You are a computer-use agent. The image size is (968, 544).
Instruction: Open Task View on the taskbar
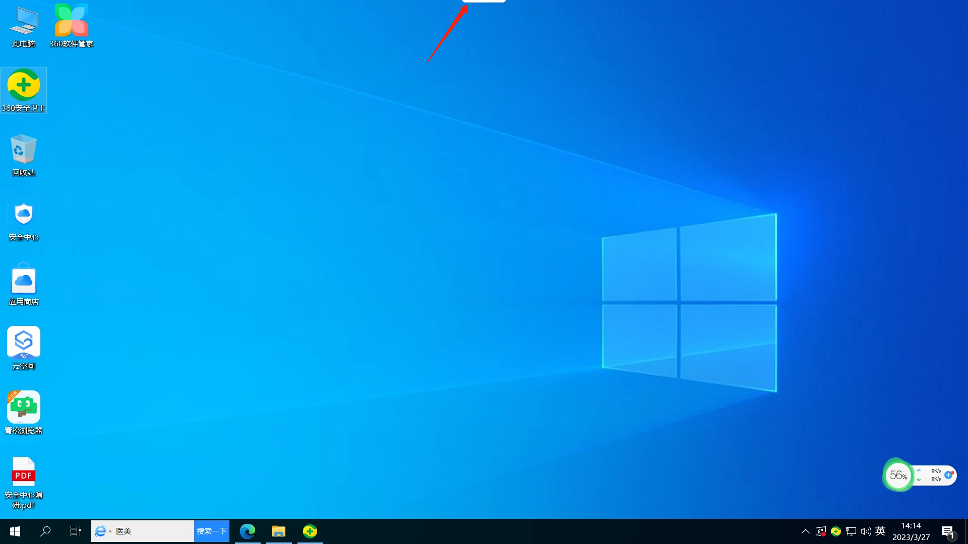[x=76, y=531]
